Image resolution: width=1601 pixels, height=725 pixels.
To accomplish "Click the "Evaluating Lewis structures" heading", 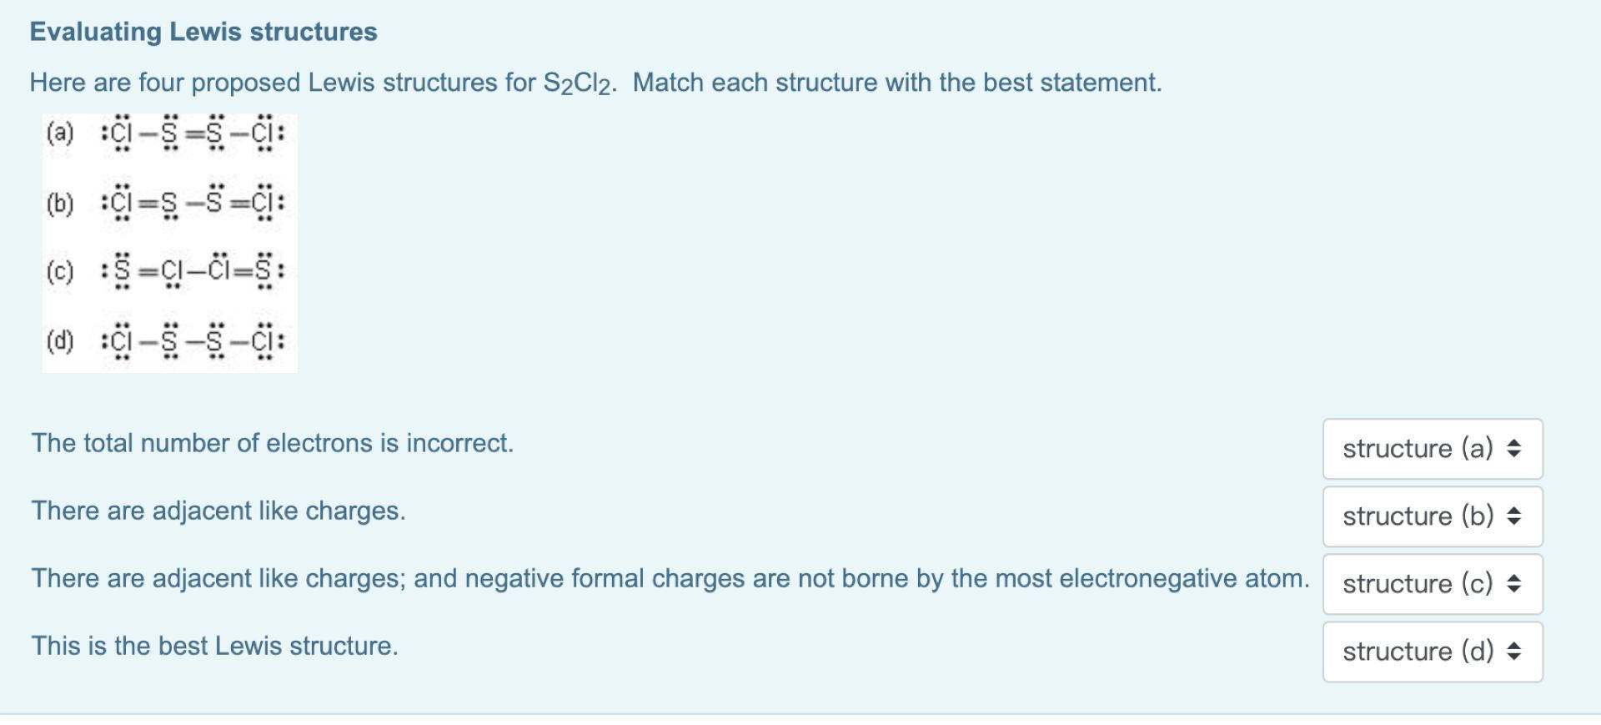I will point(203,32).
